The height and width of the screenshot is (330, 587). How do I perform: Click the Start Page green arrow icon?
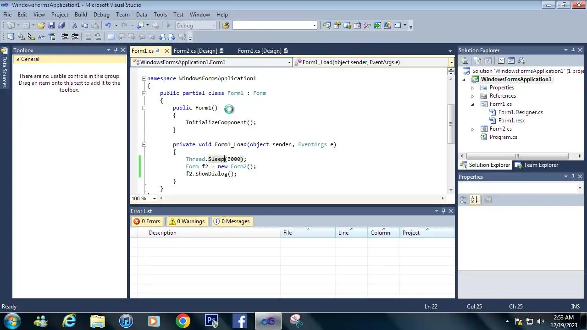377,26
